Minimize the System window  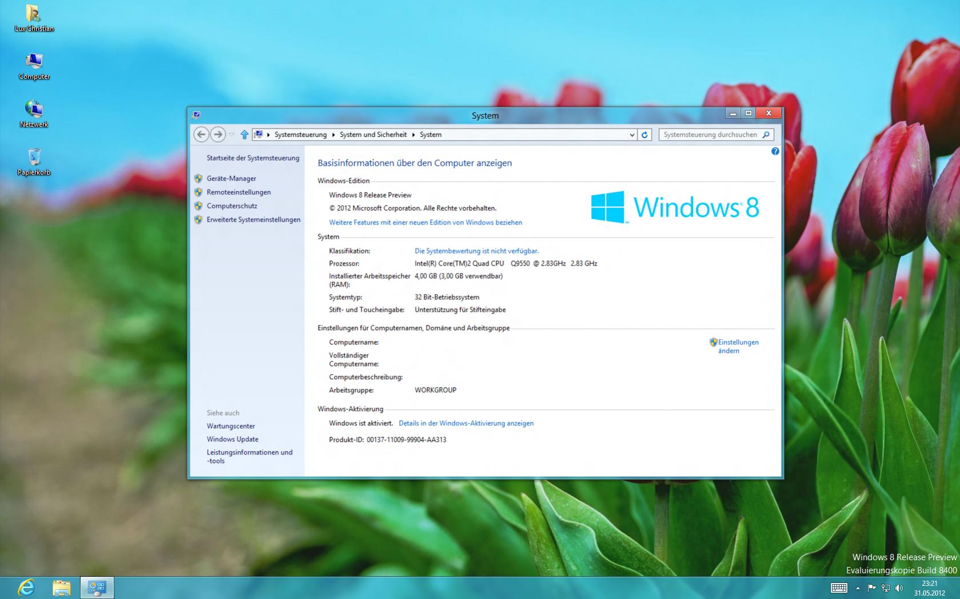coord(733,114)
